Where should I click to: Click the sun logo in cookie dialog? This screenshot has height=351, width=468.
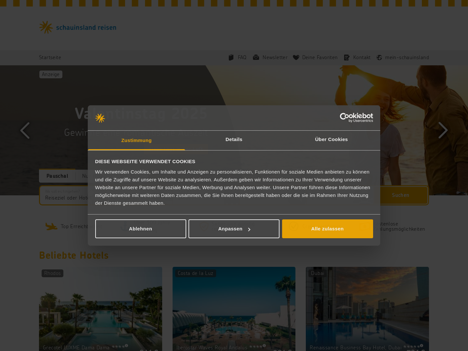tap(100, 118)
